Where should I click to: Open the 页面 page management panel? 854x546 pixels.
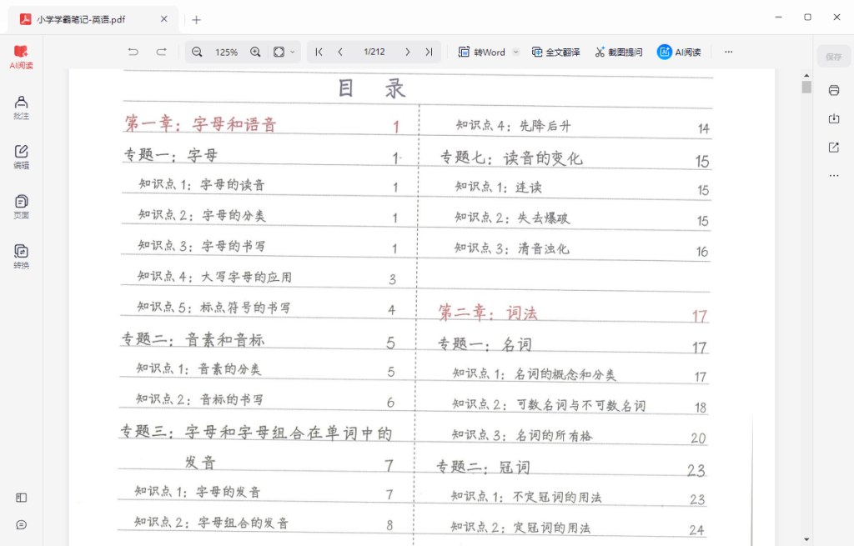[x=21, y=205]
